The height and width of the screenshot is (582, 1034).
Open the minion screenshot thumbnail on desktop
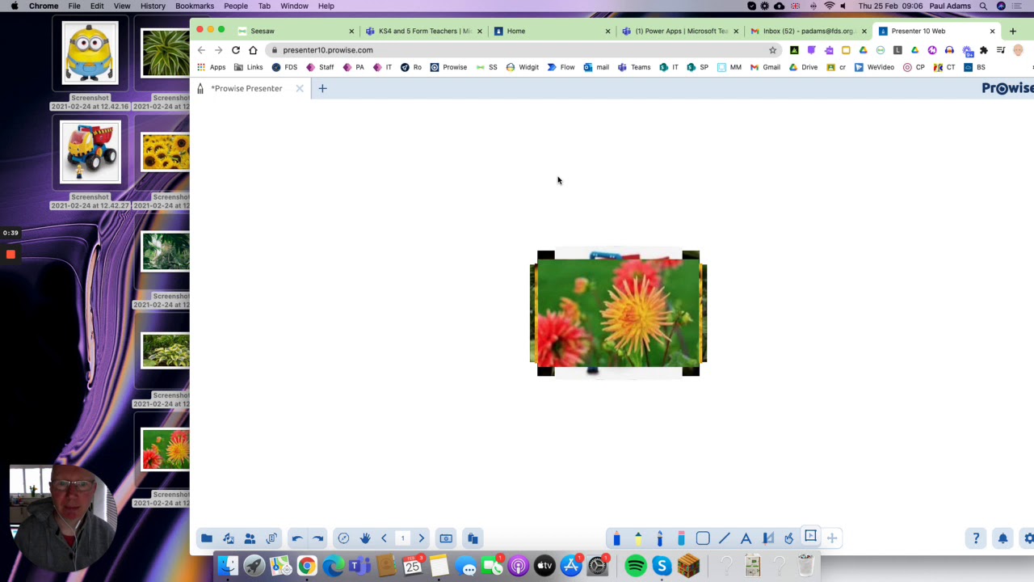click(90, 53)
